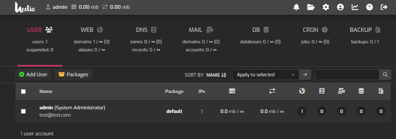Click the disk usage column header icon
This screenshot has height=139, width=396.
click(x=232, y=91)
